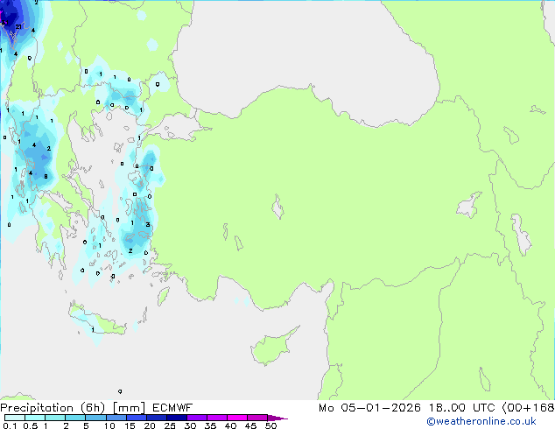Screen dimensions: 555x429
Task: Click the "15" legend scale value
Action: [130, 425]
